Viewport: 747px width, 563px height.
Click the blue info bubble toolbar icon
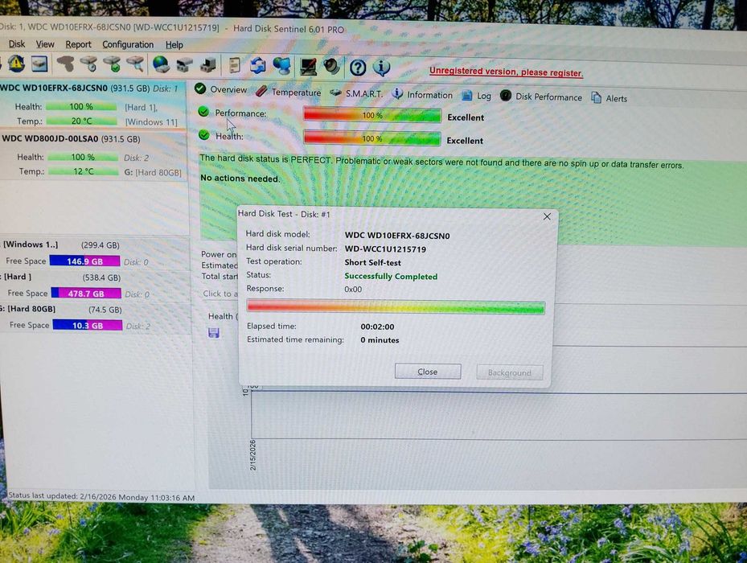coord(382,68)
